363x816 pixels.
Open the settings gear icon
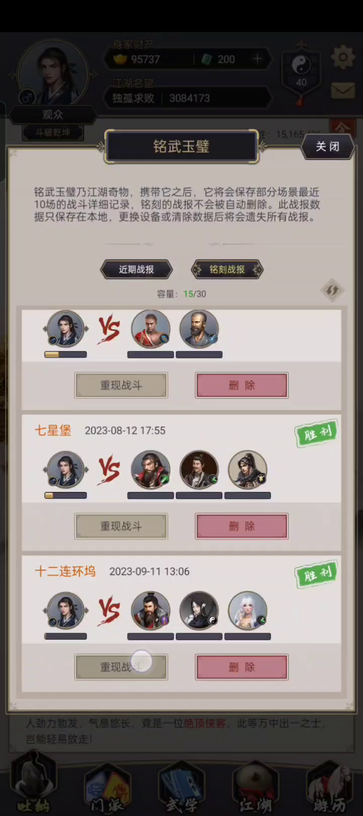click(343, 57)
